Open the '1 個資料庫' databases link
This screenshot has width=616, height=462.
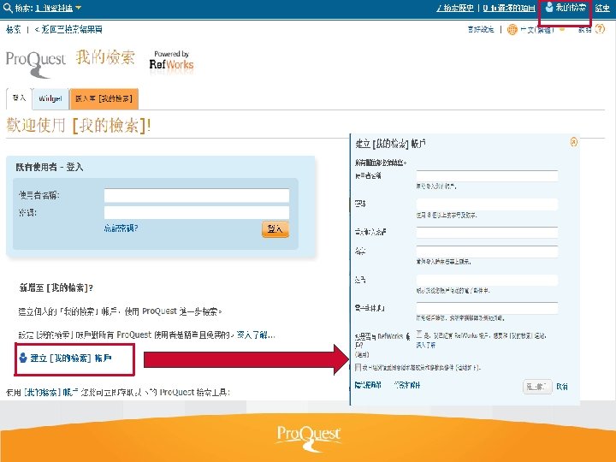click(x=54, y=8)
